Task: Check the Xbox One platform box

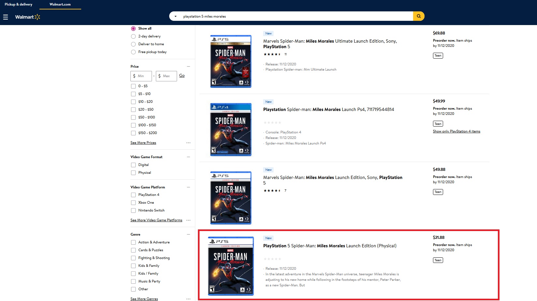Action: [133, 203]
